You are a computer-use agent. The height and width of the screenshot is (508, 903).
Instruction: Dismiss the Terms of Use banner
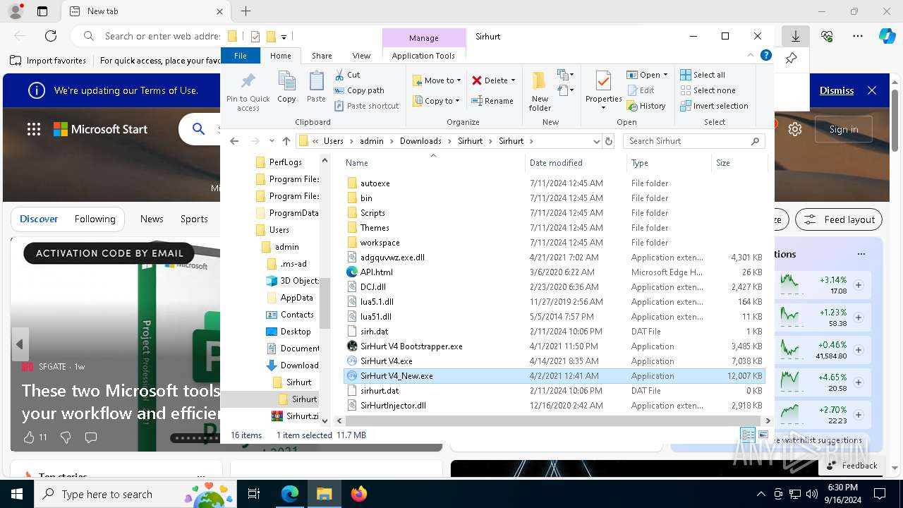pyautogui.click(x=837, y=90)
